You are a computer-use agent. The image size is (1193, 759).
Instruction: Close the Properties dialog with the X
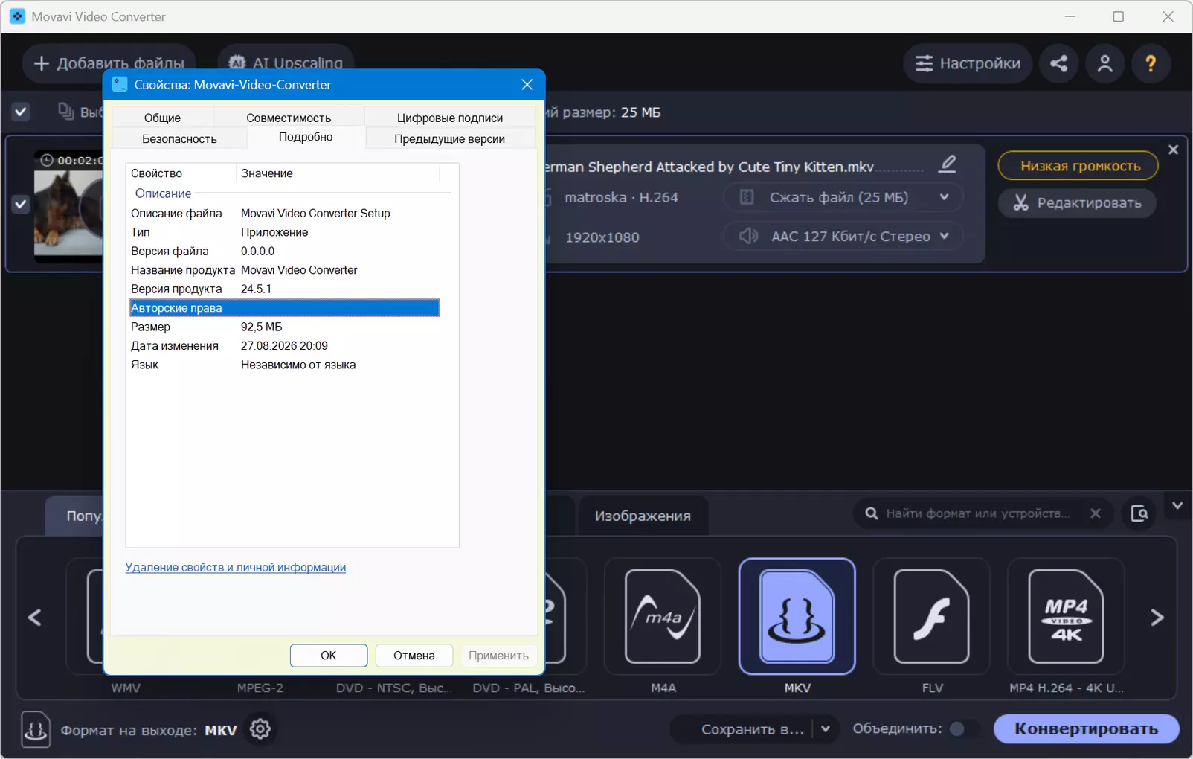527,85
